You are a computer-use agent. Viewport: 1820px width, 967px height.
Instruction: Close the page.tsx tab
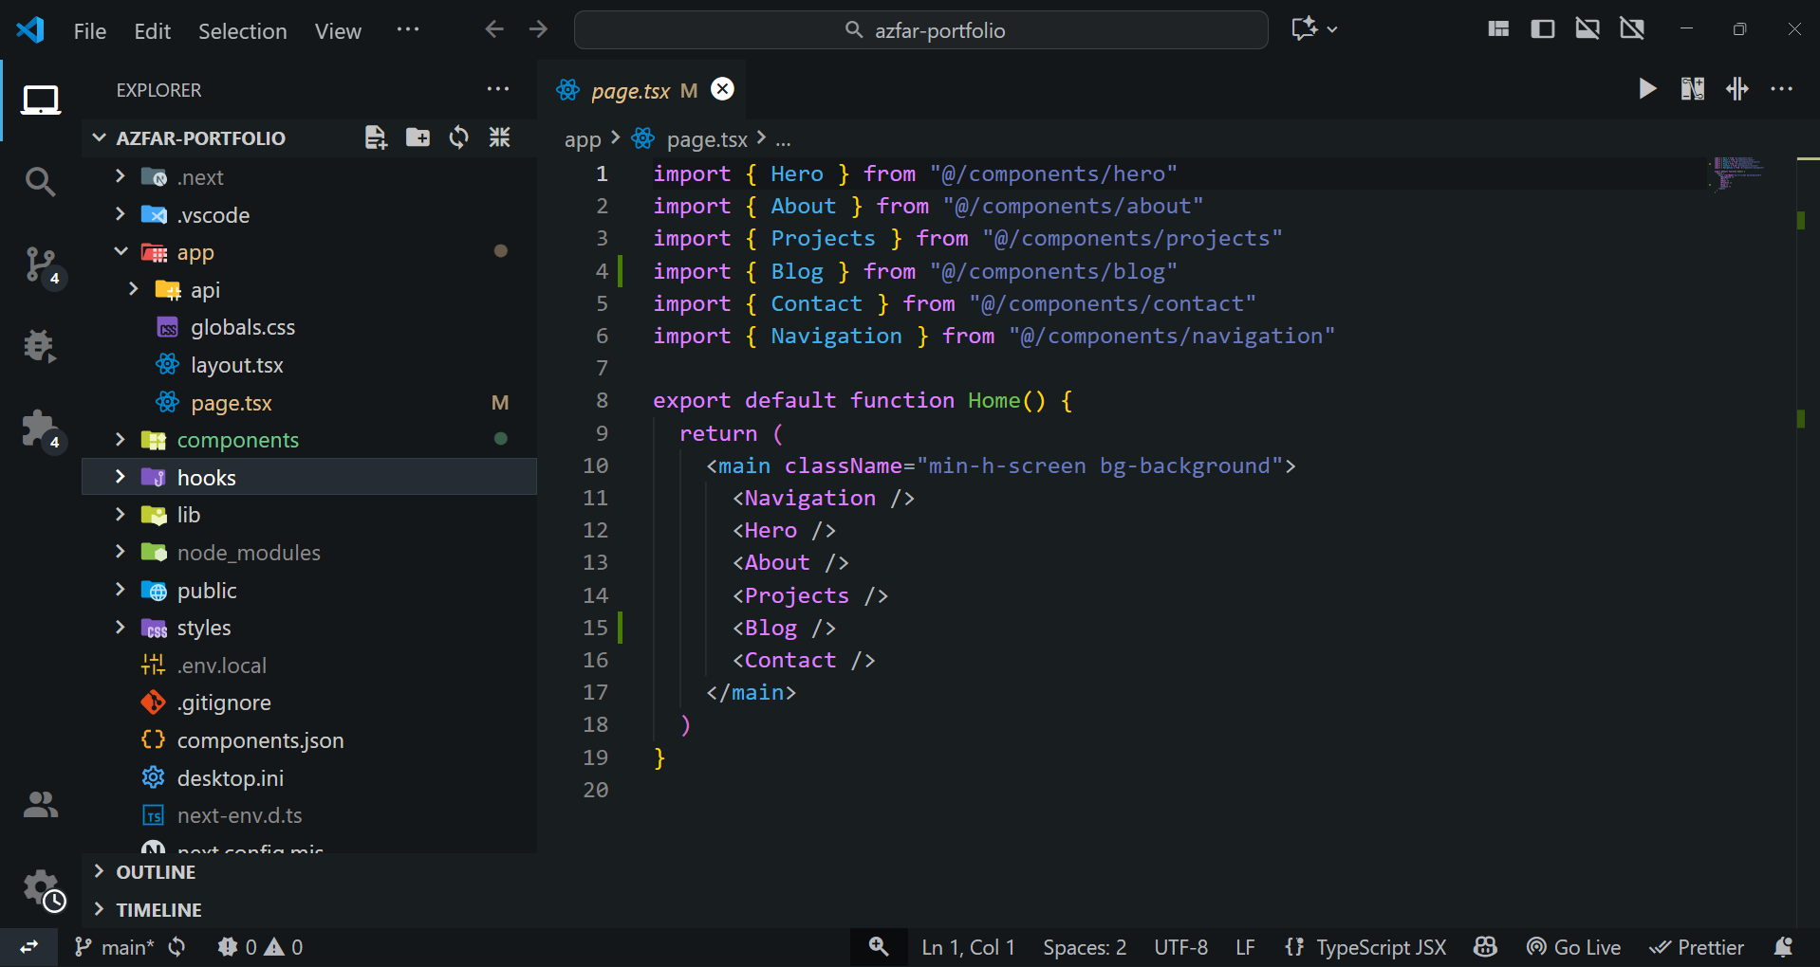pyautogui.click(x=723, y=89)
